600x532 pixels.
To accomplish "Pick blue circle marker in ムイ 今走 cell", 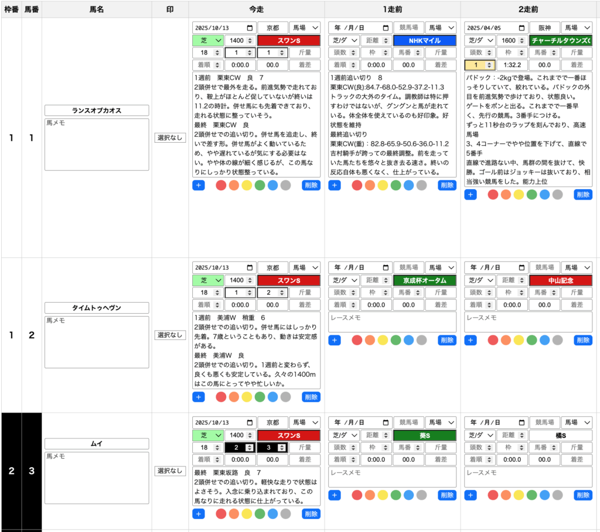I will tap(272, 514).
